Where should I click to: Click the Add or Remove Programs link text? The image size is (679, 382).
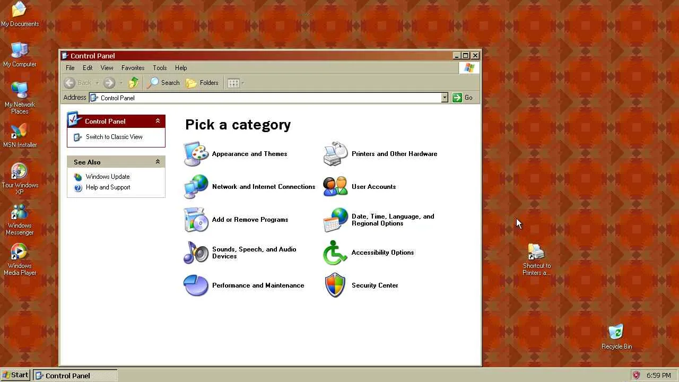click(x=250, y=220)
